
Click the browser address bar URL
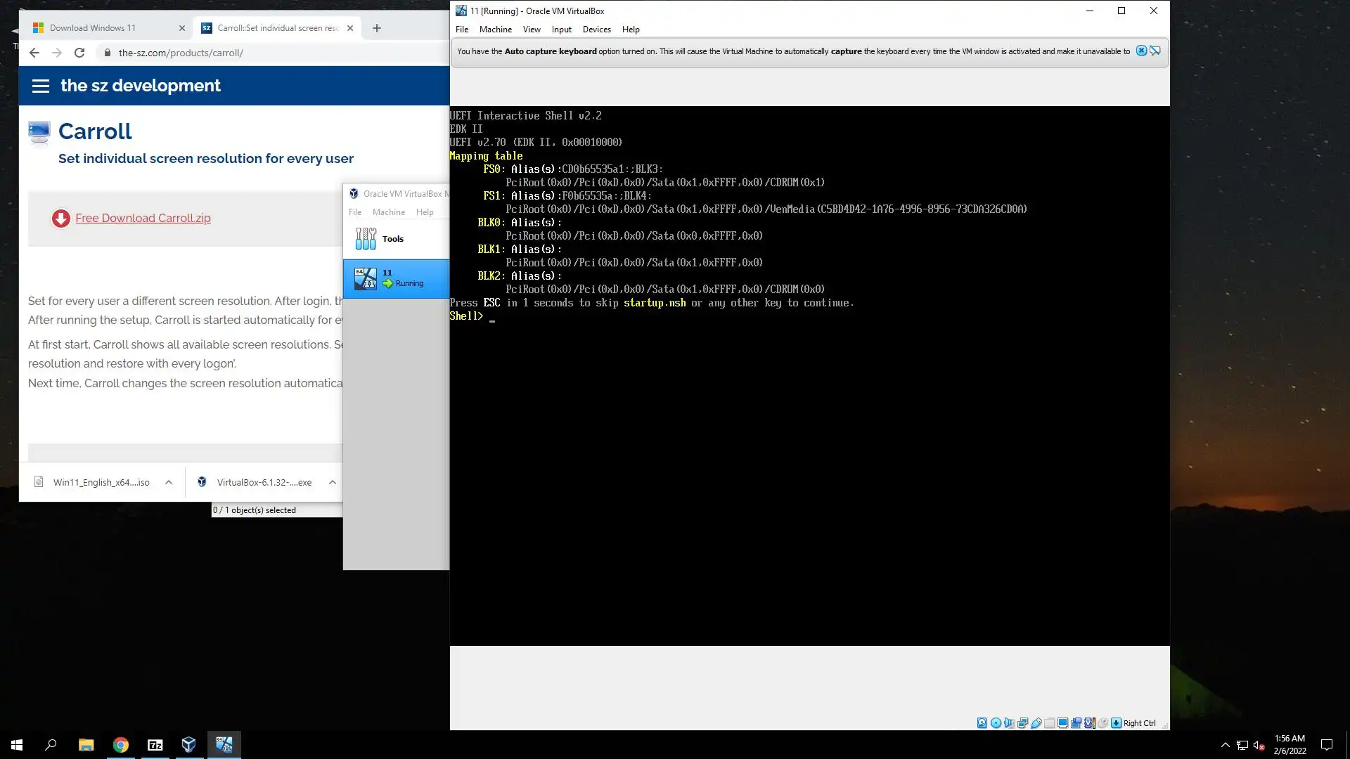pyautogui.click(x=181, y=53)
